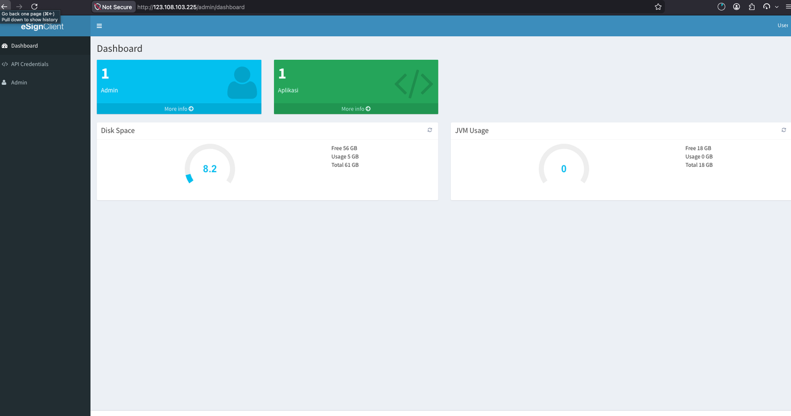The image size is (791, 416).
Task: Click the code icon beside API Credentials
Action: point(5,64)
